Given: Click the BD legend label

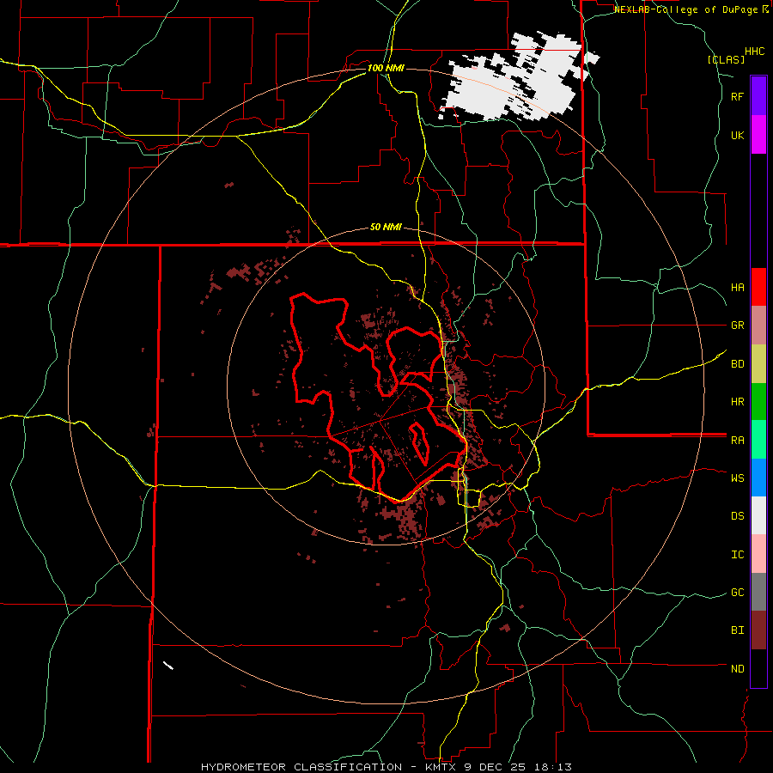Looking at the screenshot, I should (737, 364).
